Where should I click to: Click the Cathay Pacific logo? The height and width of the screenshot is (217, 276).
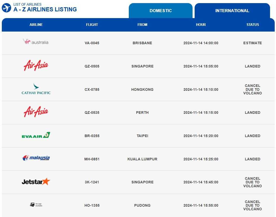[x=36, y=89]
